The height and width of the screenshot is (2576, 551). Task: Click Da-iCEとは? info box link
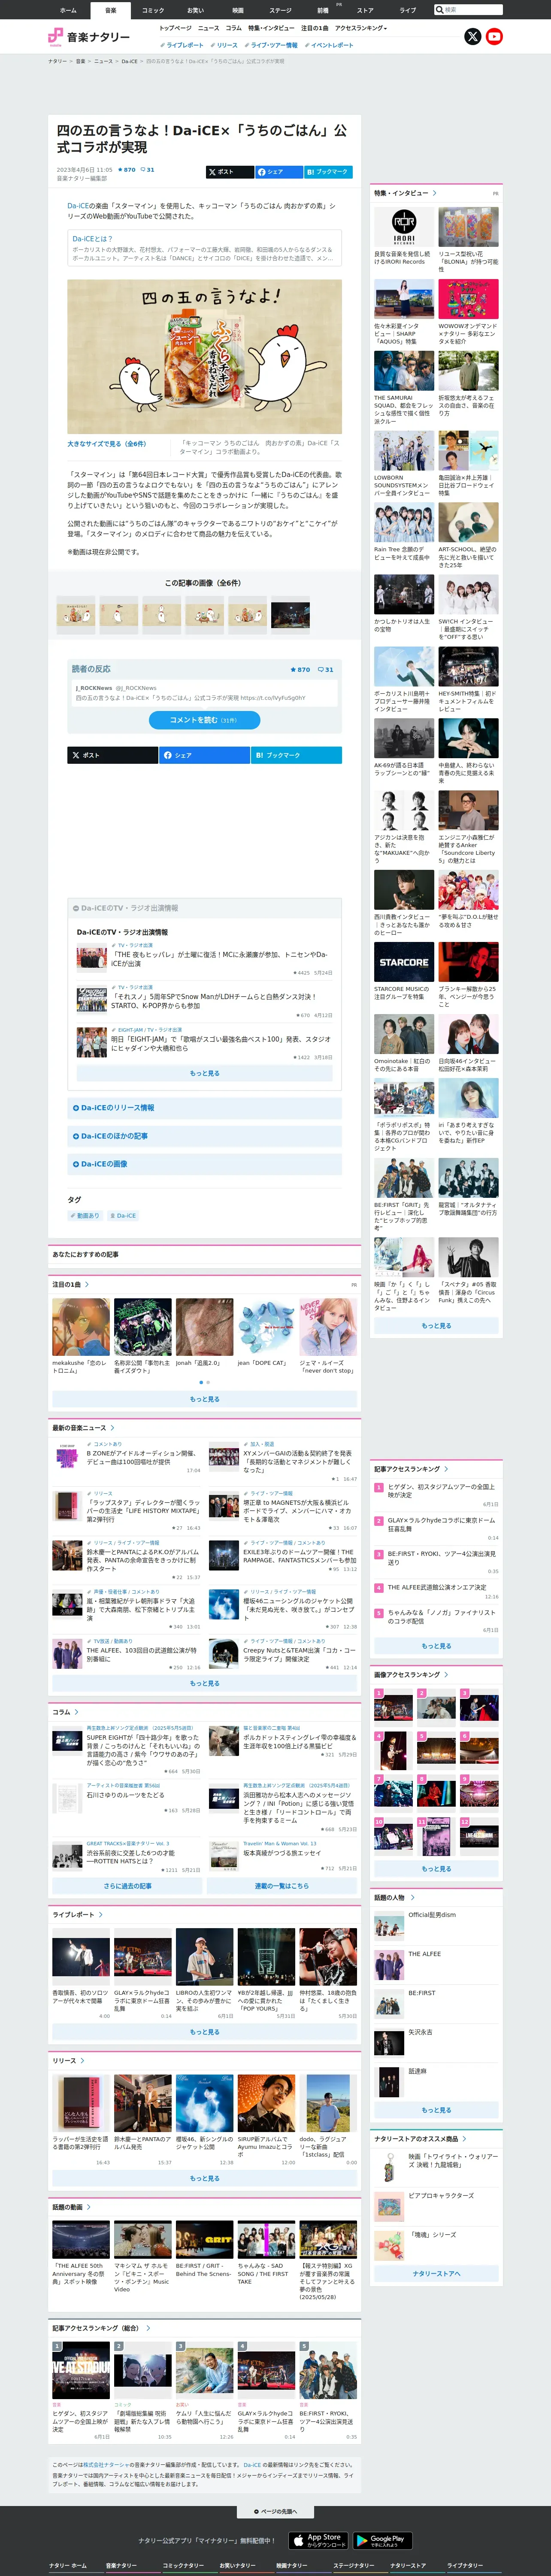92,239
